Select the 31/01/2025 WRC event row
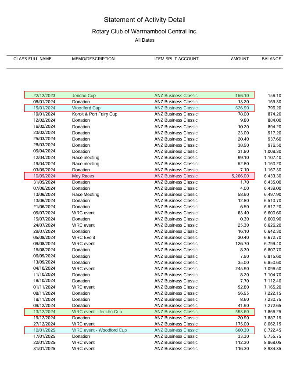This screenshot has width=290, height=372. pos(158,349)
